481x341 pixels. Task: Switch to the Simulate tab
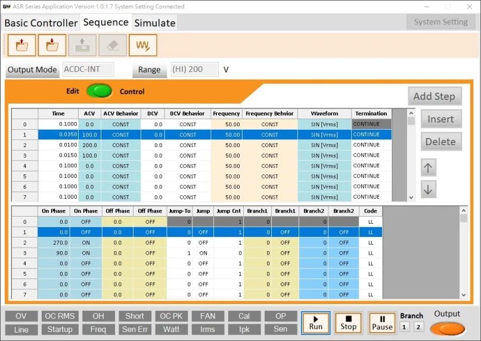[x=154, y=23]
